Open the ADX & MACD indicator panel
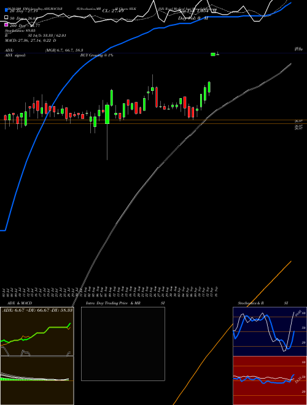 [x=37, y=356]
